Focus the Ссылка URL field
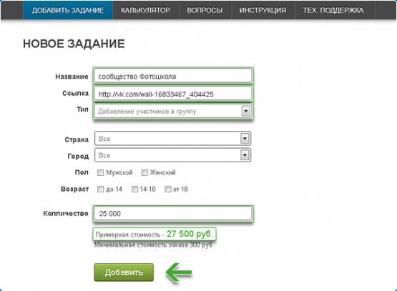 [173, 94]
